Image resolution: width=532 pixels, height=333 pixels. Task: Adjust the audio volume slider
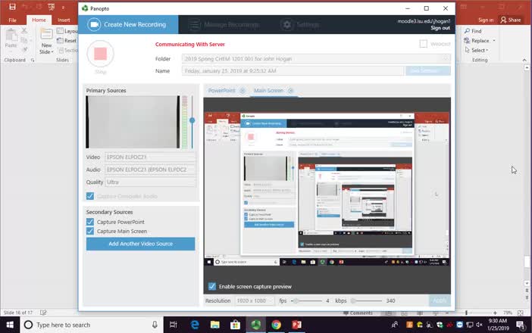coord(192,120)
